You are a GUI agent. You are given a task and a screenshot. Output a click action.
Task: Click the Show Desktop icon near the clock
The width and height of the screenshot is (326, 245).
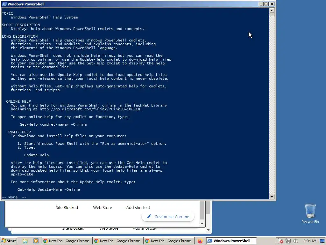(x=322, y=241)
